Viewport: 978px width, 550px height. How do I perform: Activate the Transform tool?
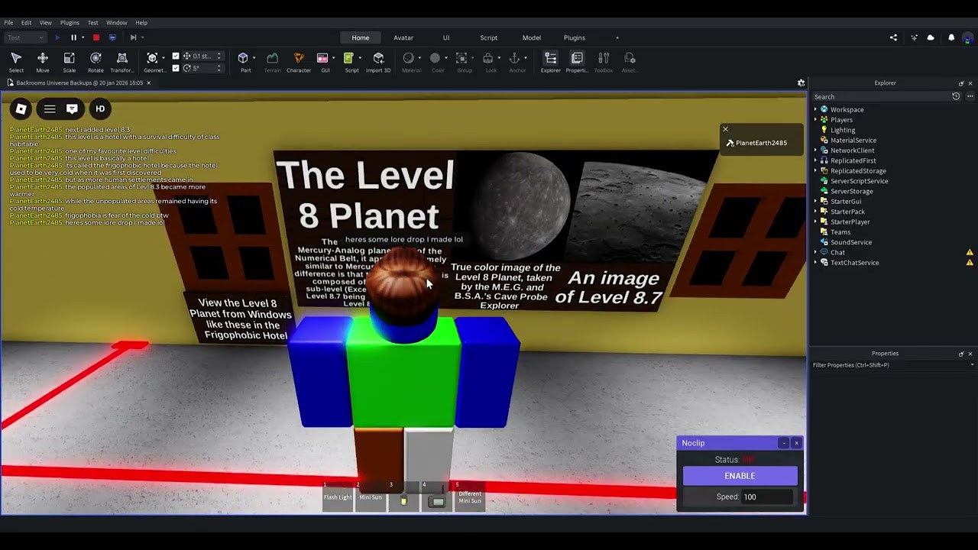(122, 62)
